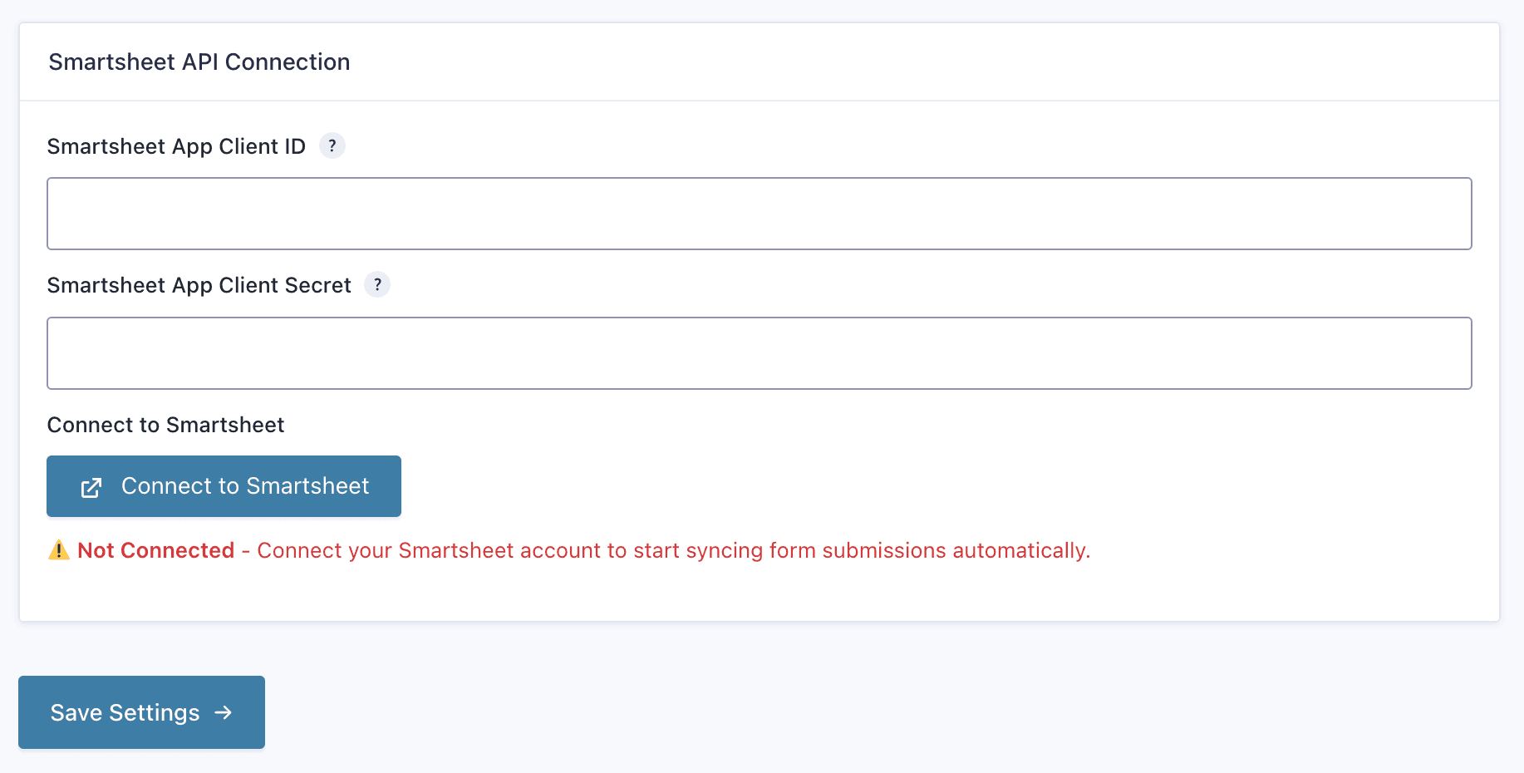Click the external link icon on Connect button
Image resolution: width=1524 pixels, height=773 pixels.
point(91,487)
